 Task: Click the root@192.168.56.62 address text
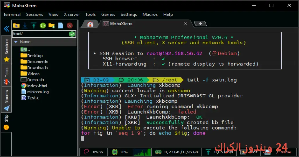pos(174,53)
